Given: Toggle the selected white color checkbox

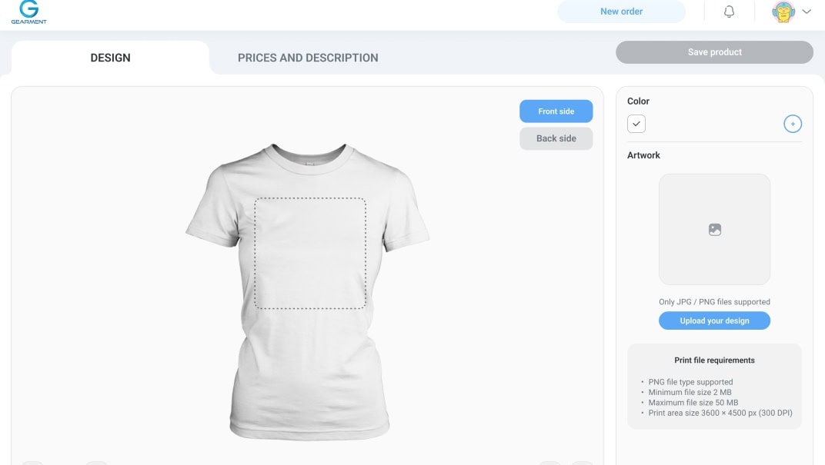Looking at the screenshot, I should 636,124.
